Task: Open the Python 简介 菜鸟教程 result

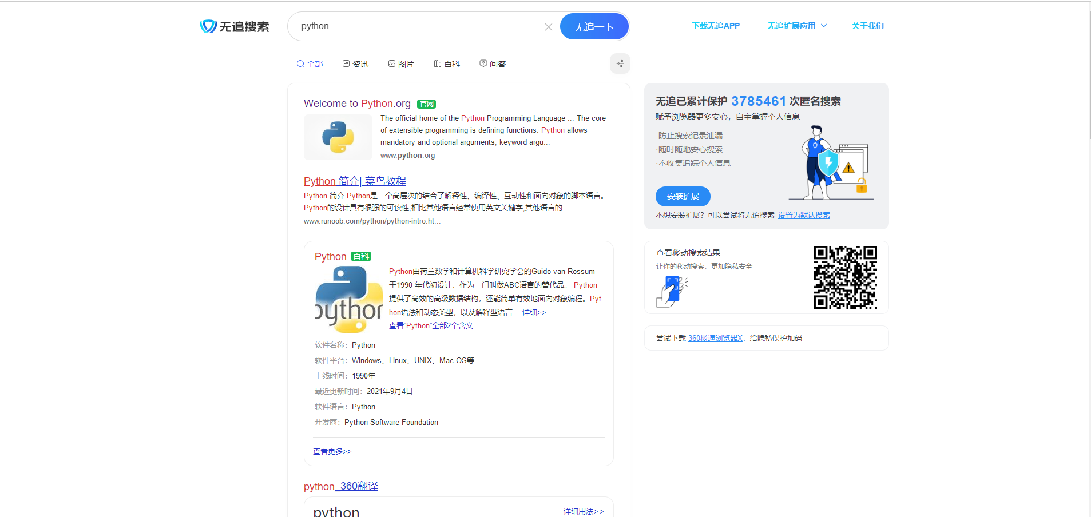Action: (x=354, y=181)
